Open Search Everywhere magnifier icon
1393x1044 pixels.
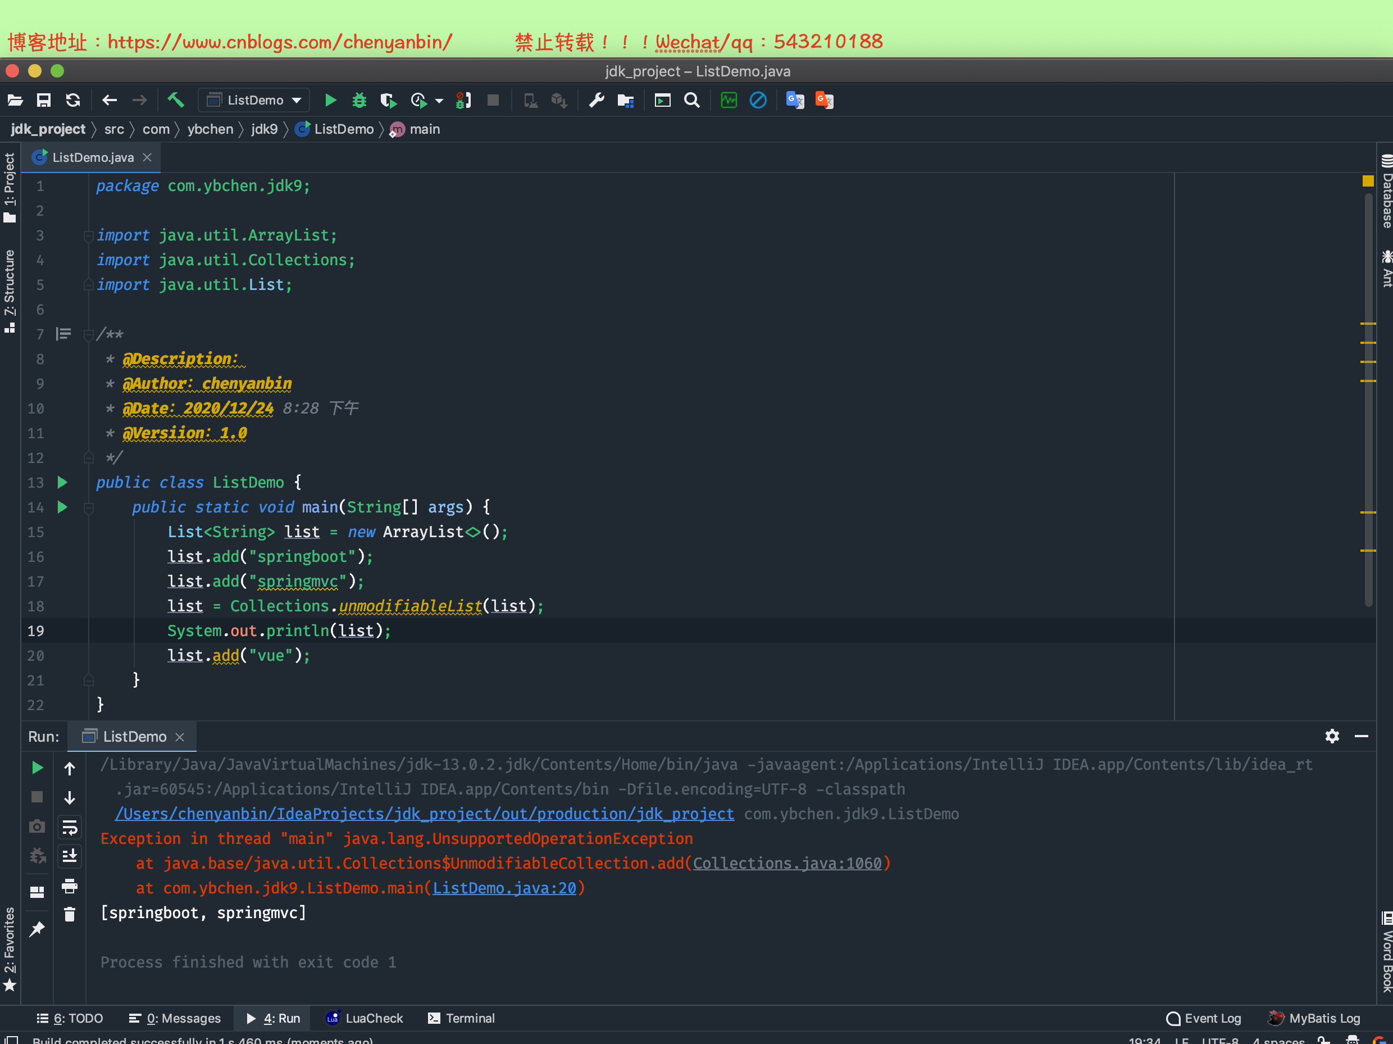691,100
